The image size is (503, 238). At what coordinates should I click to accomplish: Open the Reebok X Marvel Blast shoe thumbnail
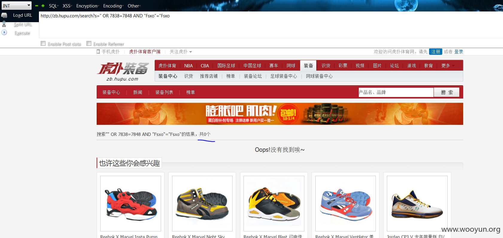pos(274,204)
